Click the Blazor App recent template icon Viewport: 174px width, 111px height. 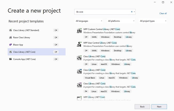click(10, 45)
